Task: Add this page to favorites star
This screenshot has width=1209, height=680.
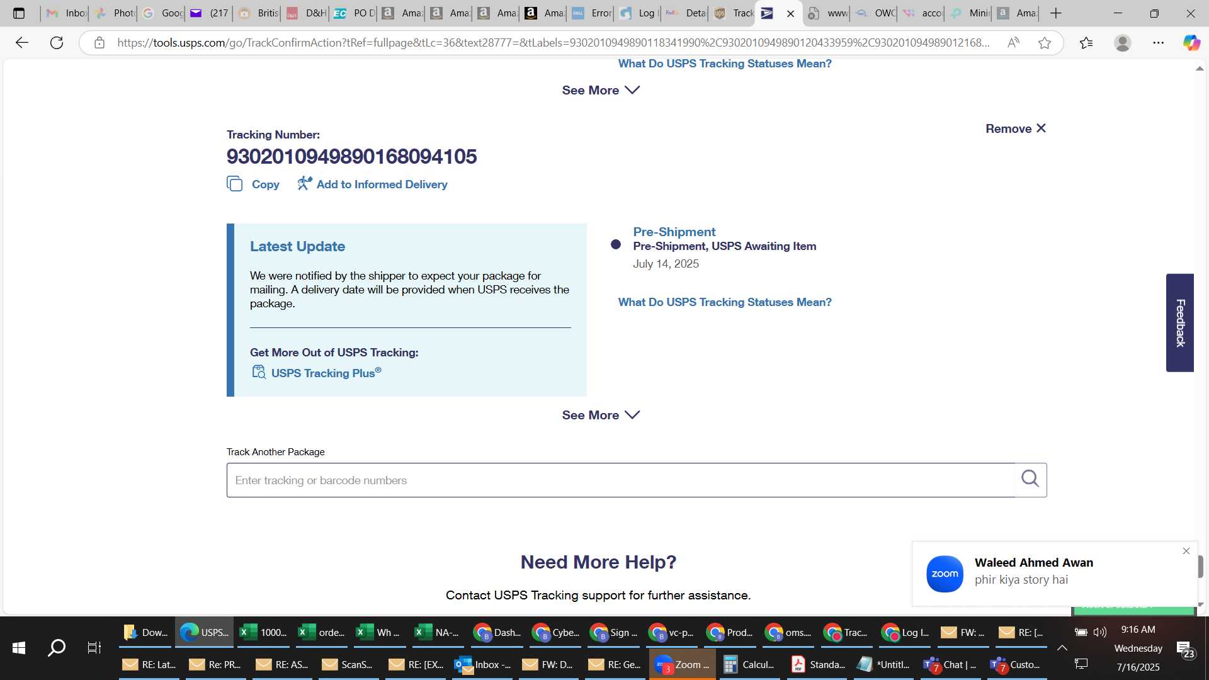Action: tap(1045, 43)
